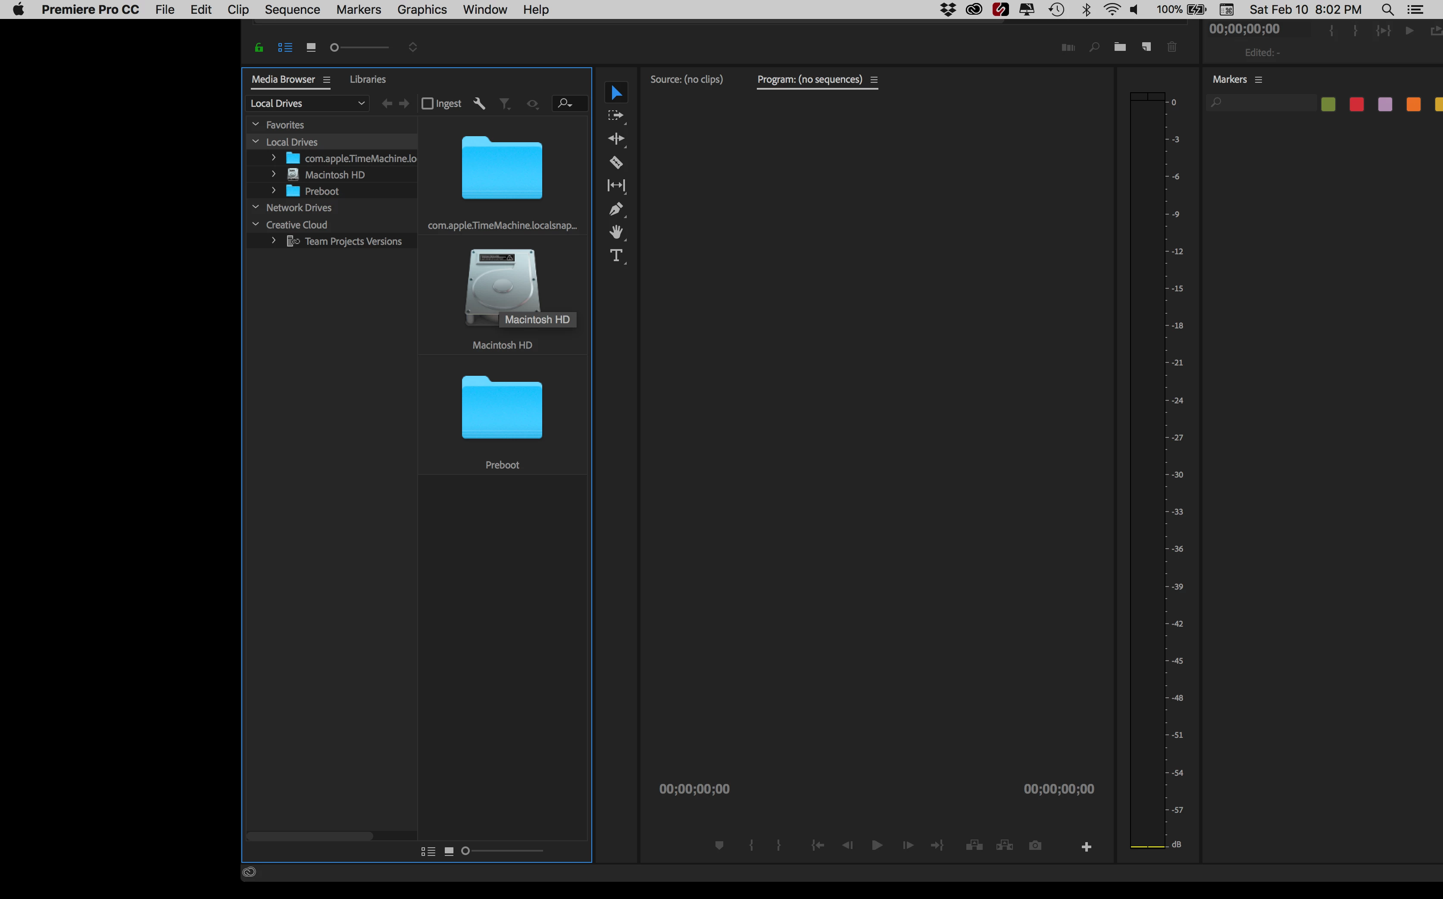Image resolution: width=1443 pixels, height=899 pixels.
Task: Select the Type tool
Action: [x=616, y=256]
